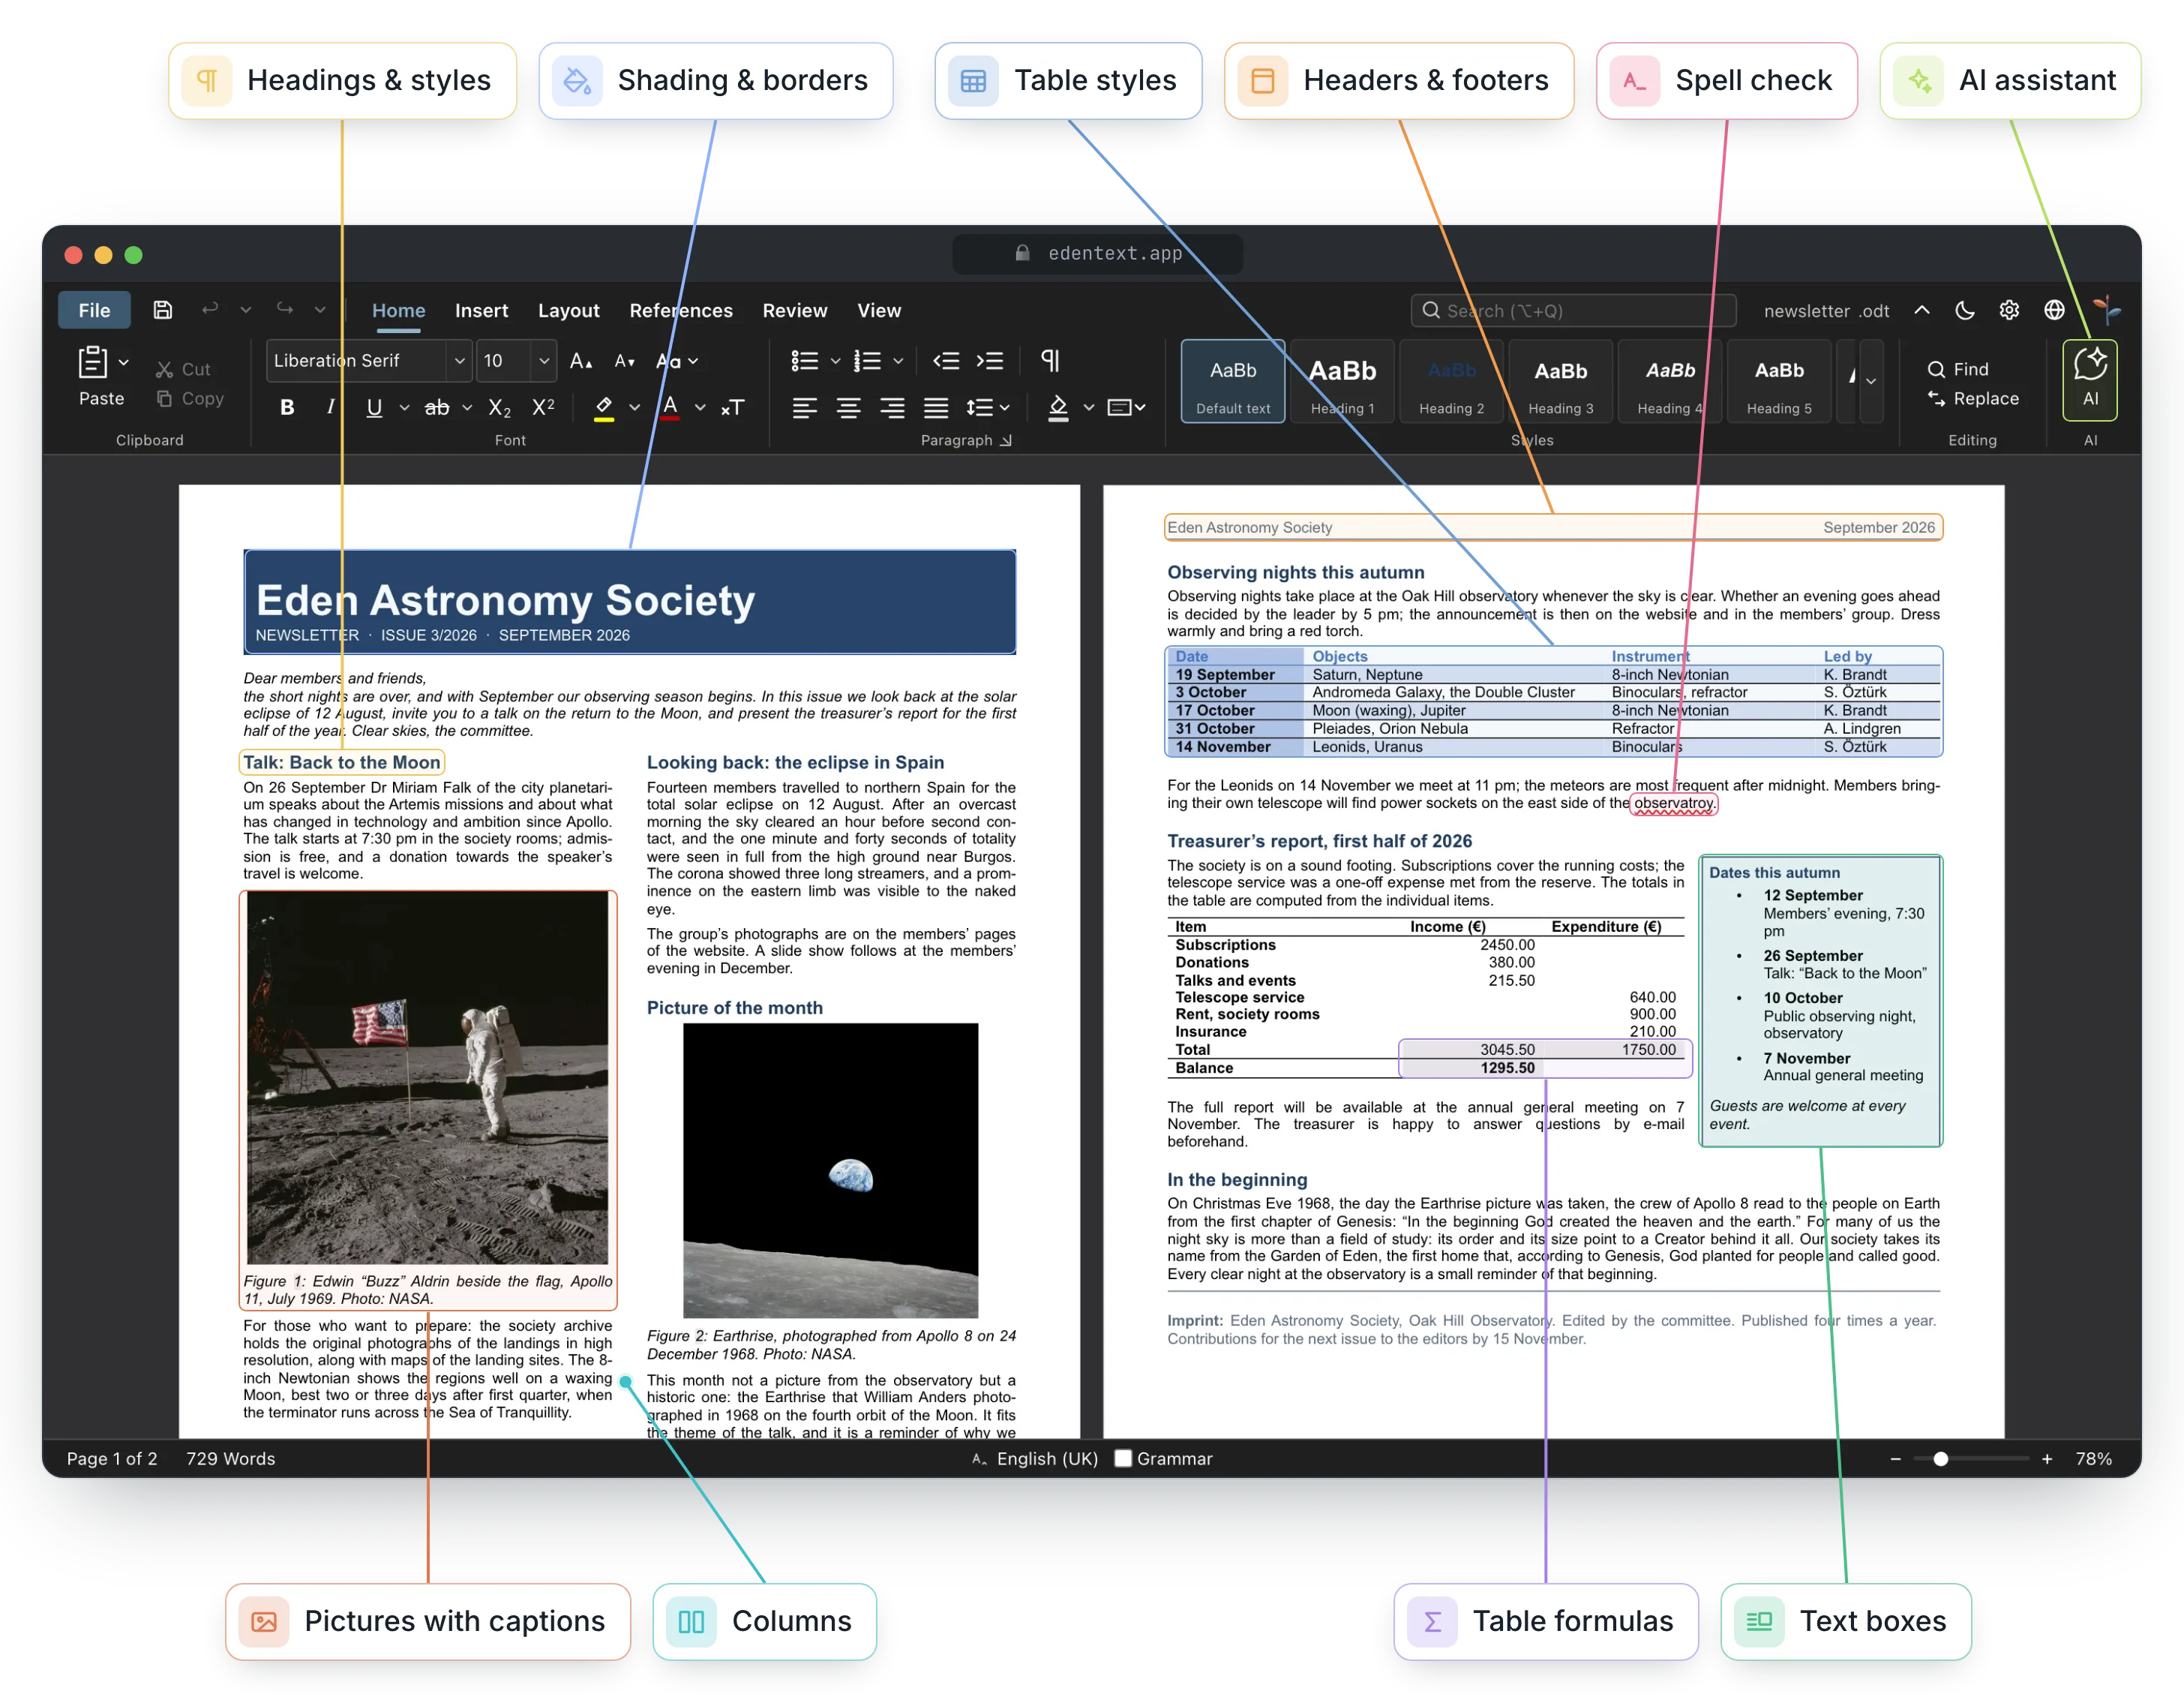Click the Paste clipboard icon
The height and width of the screenshot is (1703, 2184).
point(93,362)
